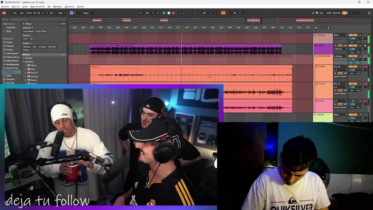Click the Buscar search field
Viewport: 373px width, 210px height.
click(38, 20)
